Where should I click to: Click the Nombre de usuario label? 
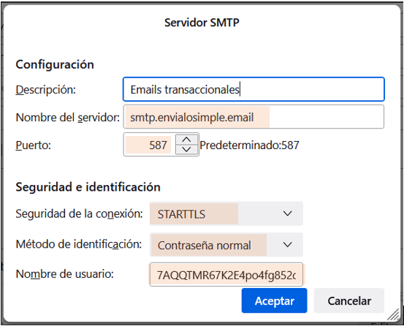(x=65, y=273)
